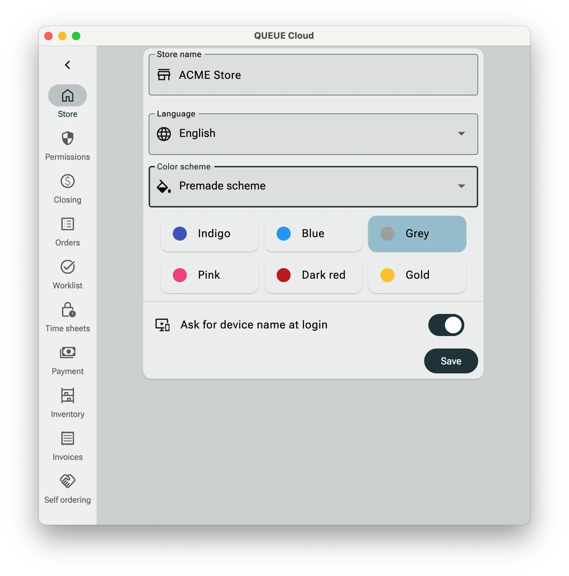The height and width of the screenshot is (576, 569).
Task: Open the Color scheme dropdown
Action: click(x=313, y=186)
